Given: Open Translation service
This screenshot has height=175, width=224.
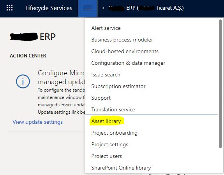Looking at the screenshot, I should pyautogui.click(x=113, y=109).
